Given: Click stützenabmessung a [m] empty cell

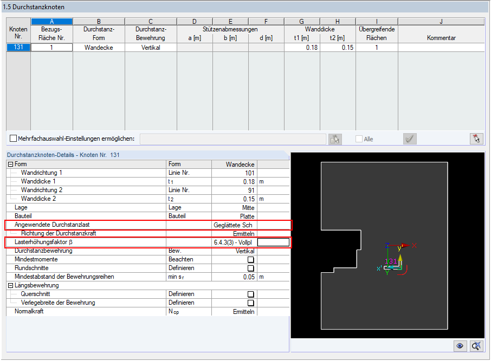Looking at the screenshot, I should coord(195,48).
